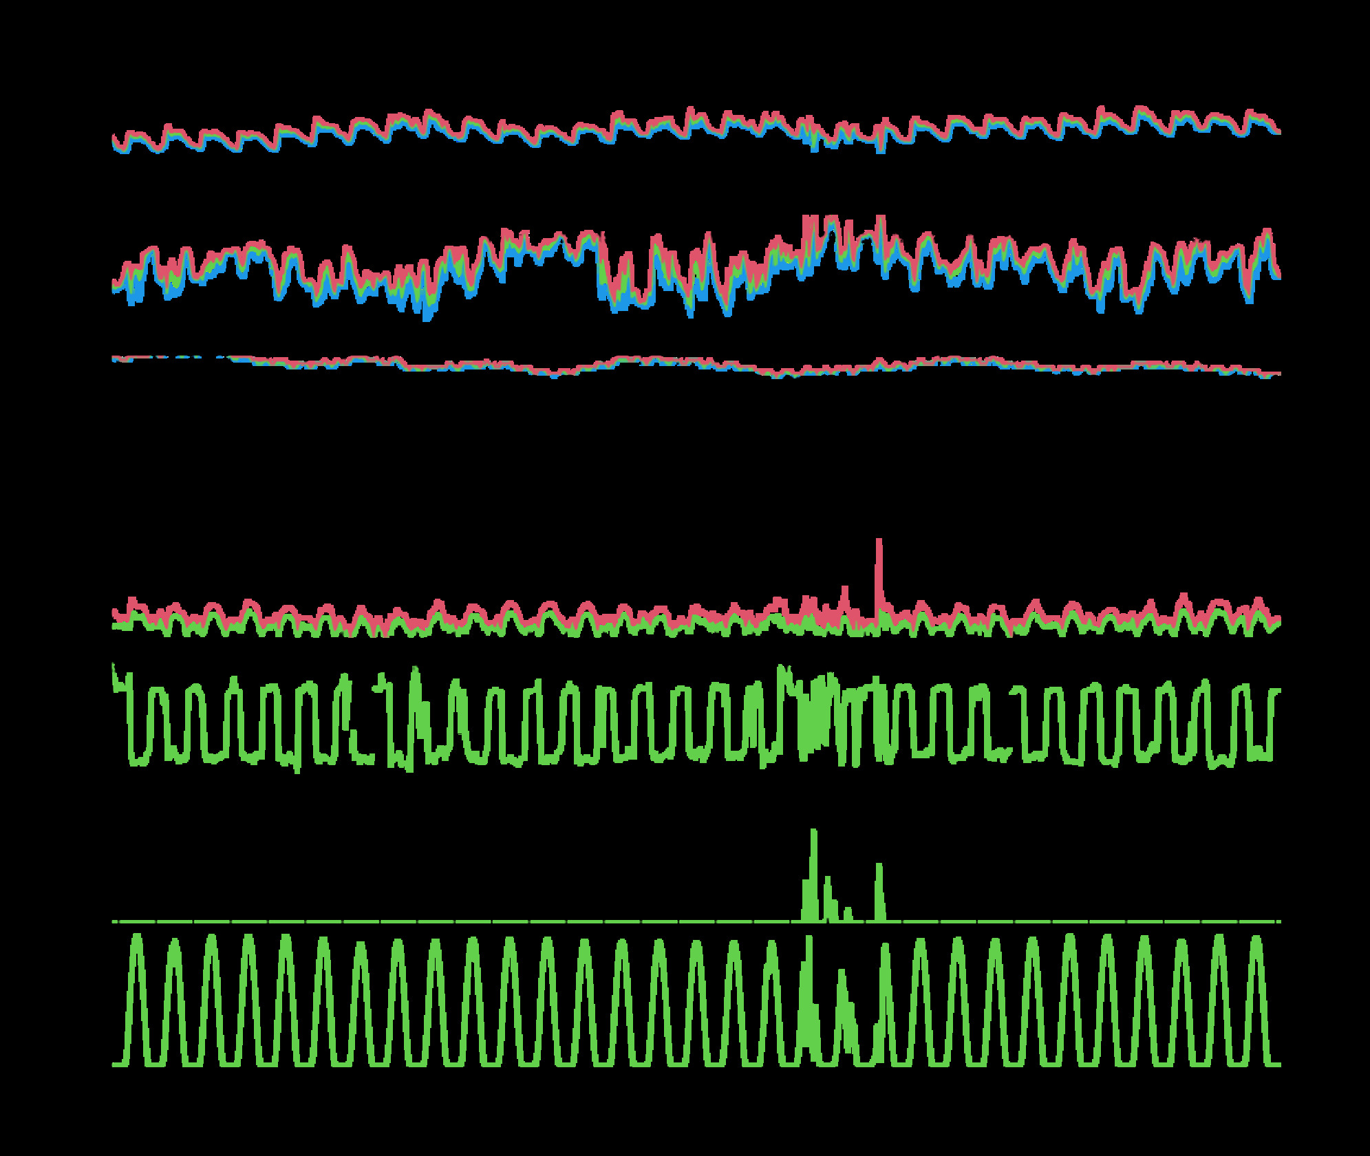
Task: Select the green square-wave series trace
Action: [696, 718]
